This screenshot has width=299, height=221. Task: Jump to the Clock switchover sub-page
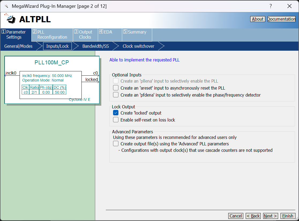pyautogui.click(x=139, y=46)
